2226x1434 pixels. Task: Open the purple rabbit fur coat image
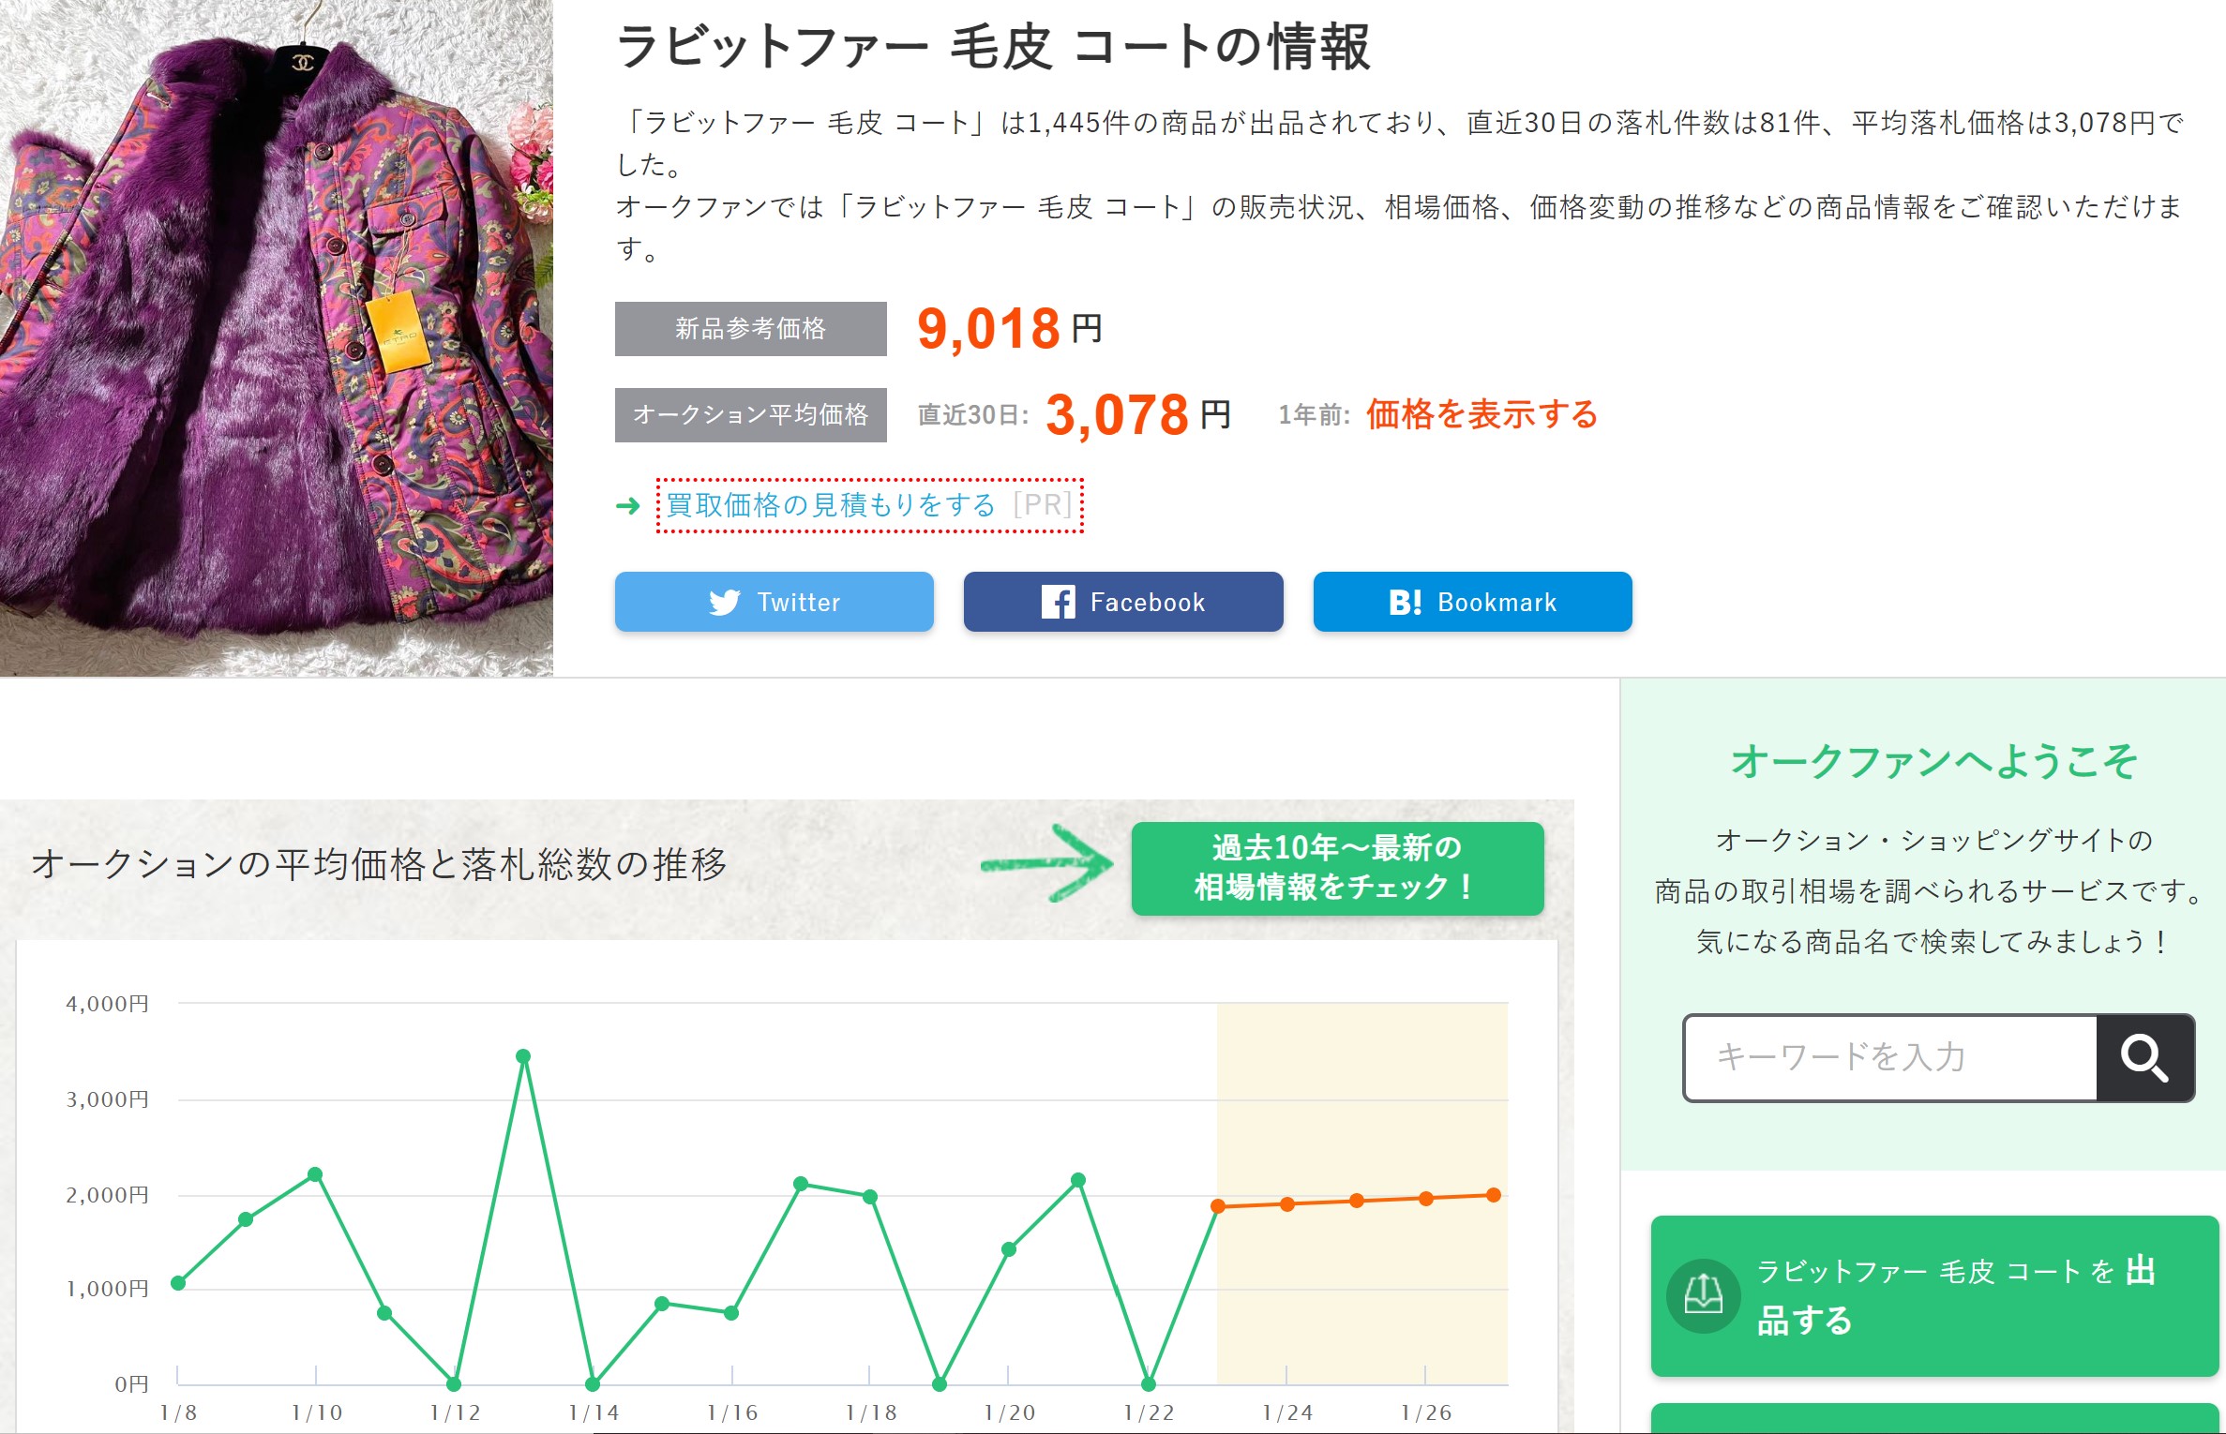tap(277, 337)
